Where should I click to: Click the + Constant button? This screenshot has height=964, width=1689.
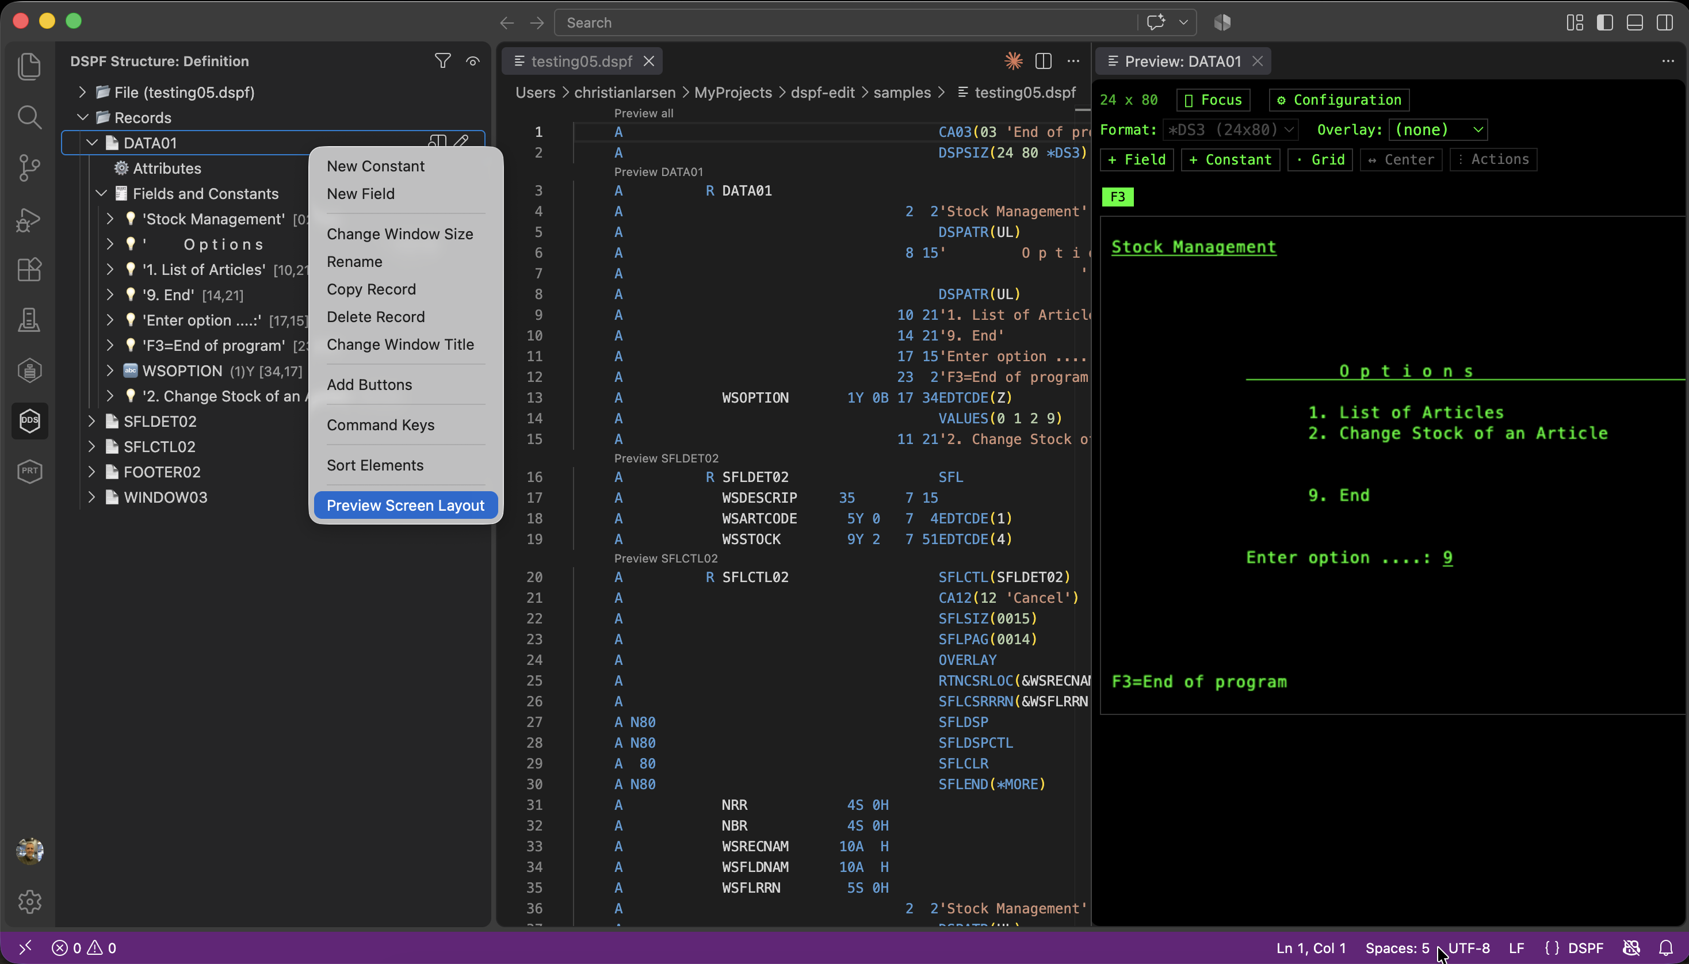click(1230, 159)
